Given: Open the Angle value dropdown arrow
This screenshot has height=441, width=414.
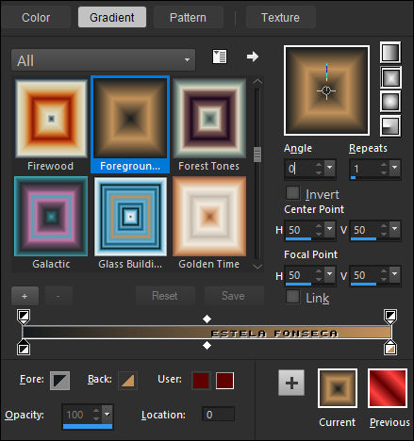Looking at the screenshot, I should pyautogui.click(x=330, y=168).
